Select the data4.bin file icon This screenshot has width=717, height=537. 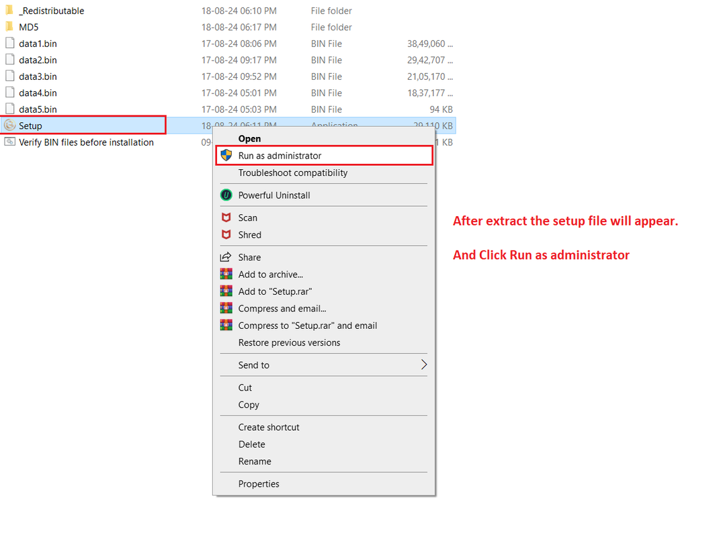click(9, 92)
